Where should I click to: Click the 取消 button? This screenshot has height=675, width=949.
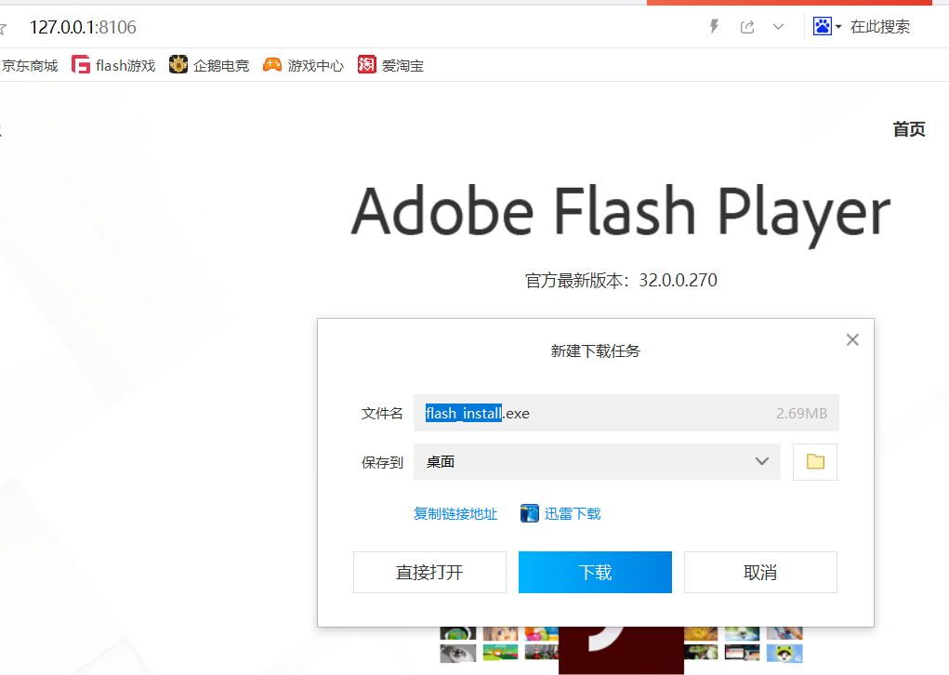pyautogui.click(x=760, y=572)
